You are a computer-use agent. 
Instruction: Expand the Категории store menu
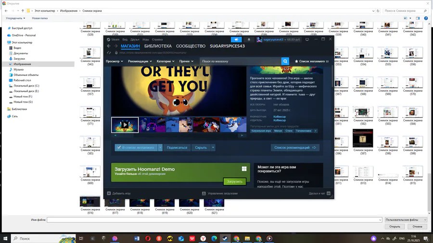[x=166, y=61]
